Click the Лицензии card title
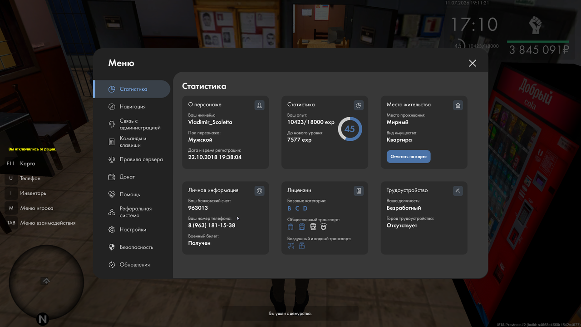The image size is (581, 327). point(299,190)
